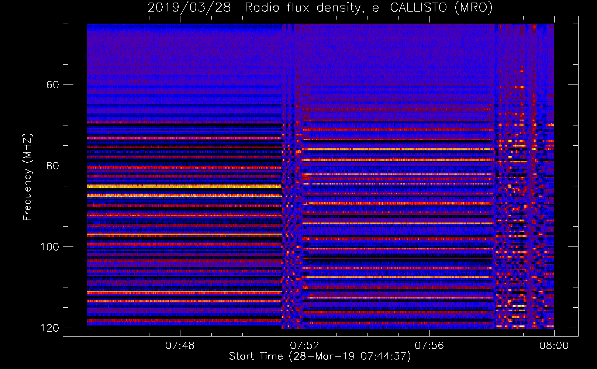
Task: Click the 07:48 time tick label
Action: (180, 346)
